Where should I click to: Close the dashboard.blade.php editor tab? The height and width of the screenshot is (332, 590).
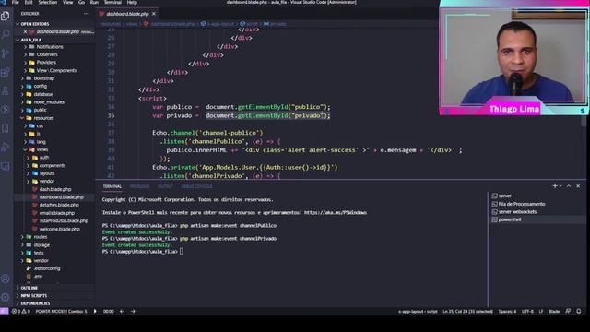point(154,14)
